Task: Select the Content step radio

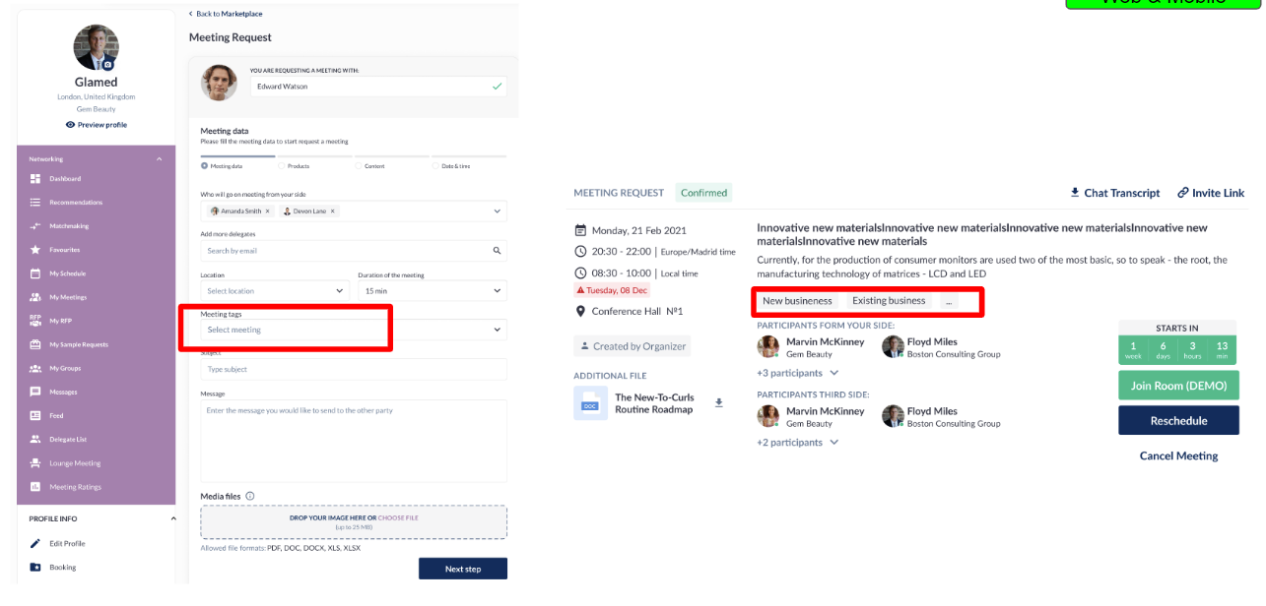Action: point(358,166)
